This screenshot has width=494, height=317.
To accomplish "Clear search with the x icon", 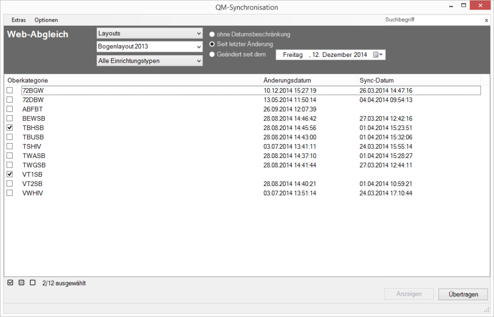I will (486, 20).
